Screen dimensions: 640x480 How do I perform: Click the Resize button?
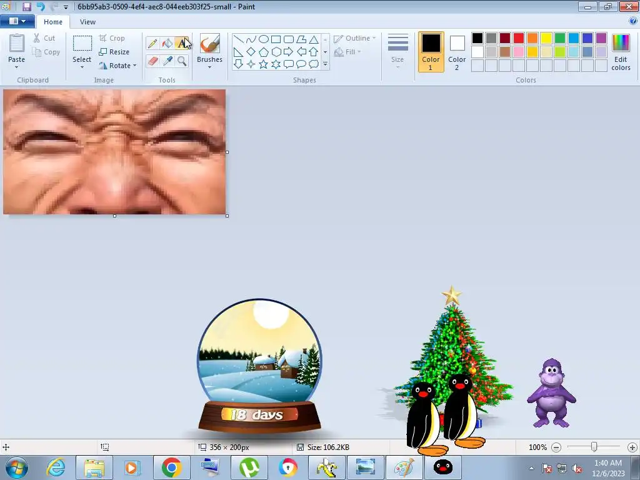pos(114,52)
